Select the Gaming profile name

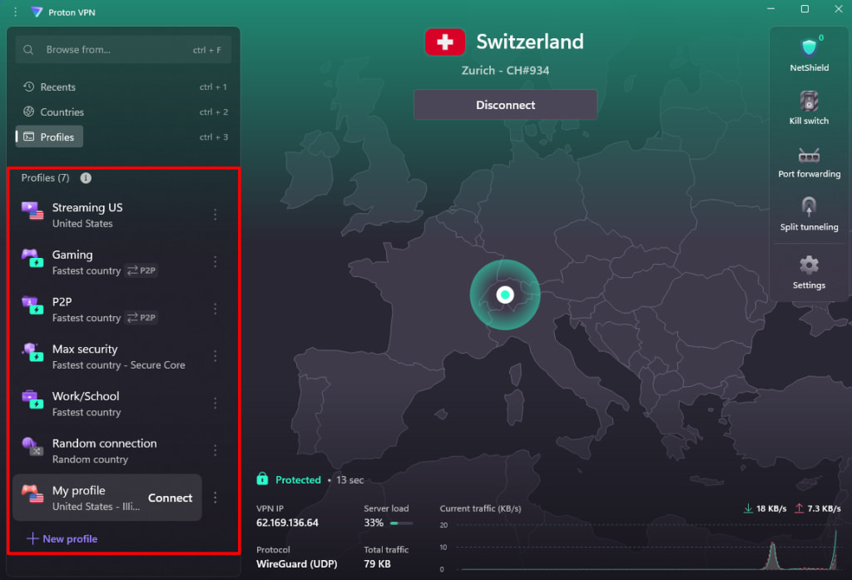(72, 255)
